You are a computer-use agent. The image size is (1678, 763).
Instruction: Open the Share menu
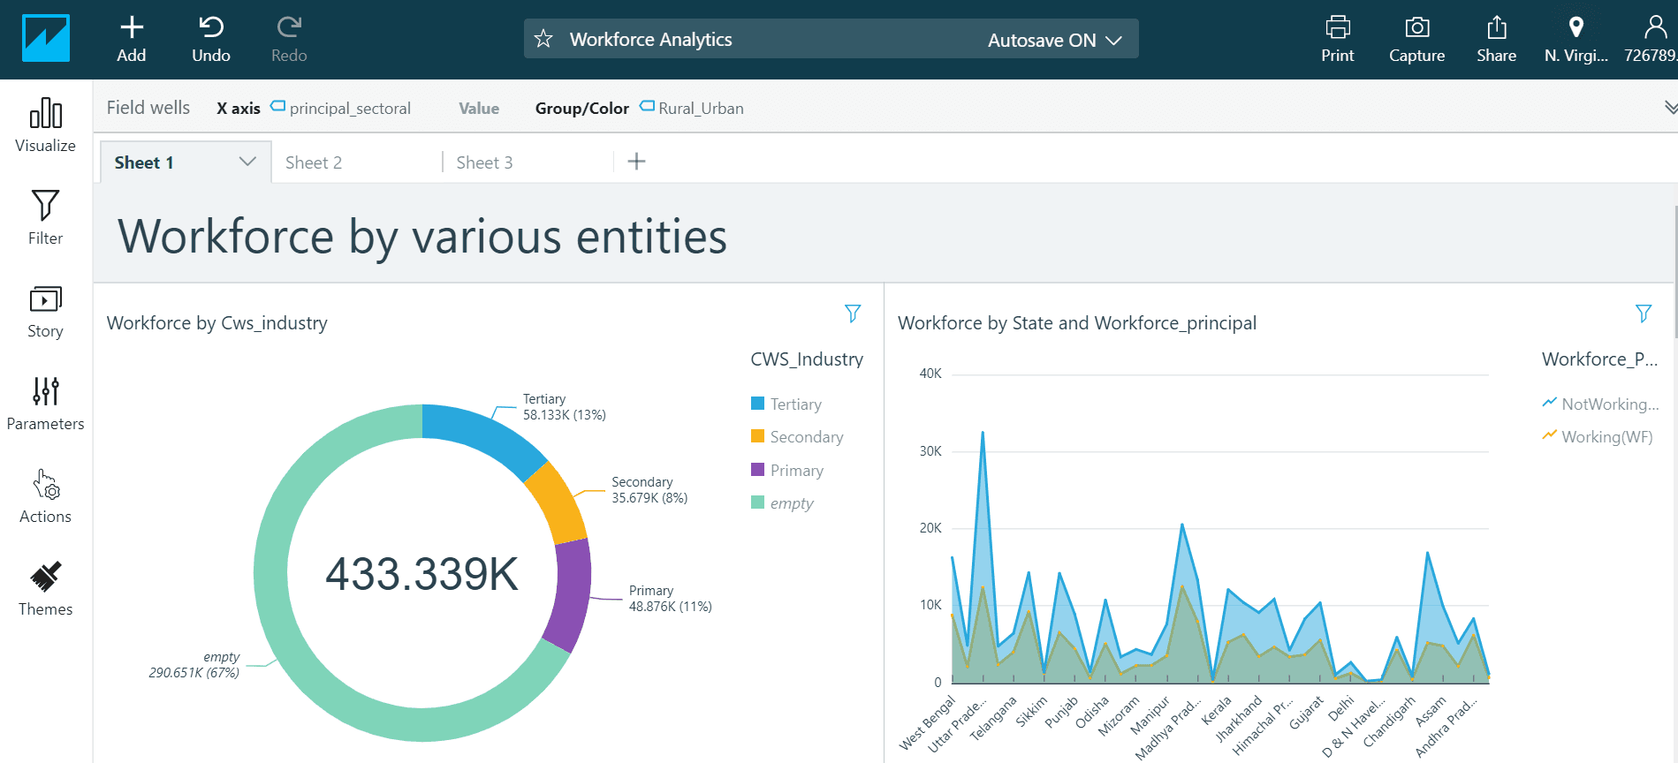tap(1497, 40)
